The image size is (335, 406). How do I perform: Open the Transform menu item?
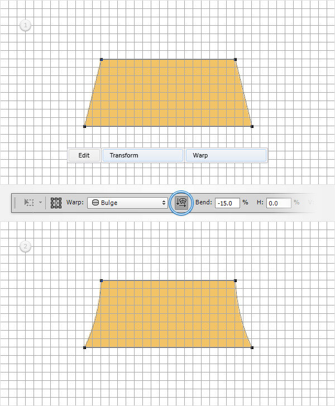[142, 155]
